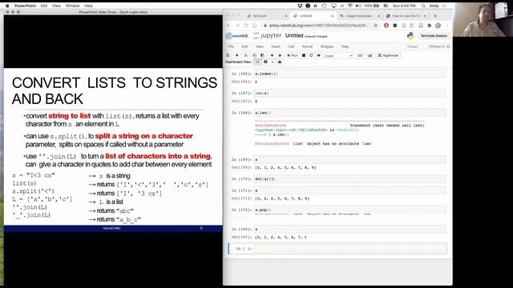Open the extensions puzzle-piece icon
Viewport: 513px width, 288px height.
(x=430, y=26)
